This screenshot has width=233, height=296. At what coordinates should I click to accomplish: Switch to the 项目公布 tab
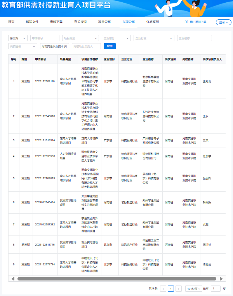click(104, 22)
